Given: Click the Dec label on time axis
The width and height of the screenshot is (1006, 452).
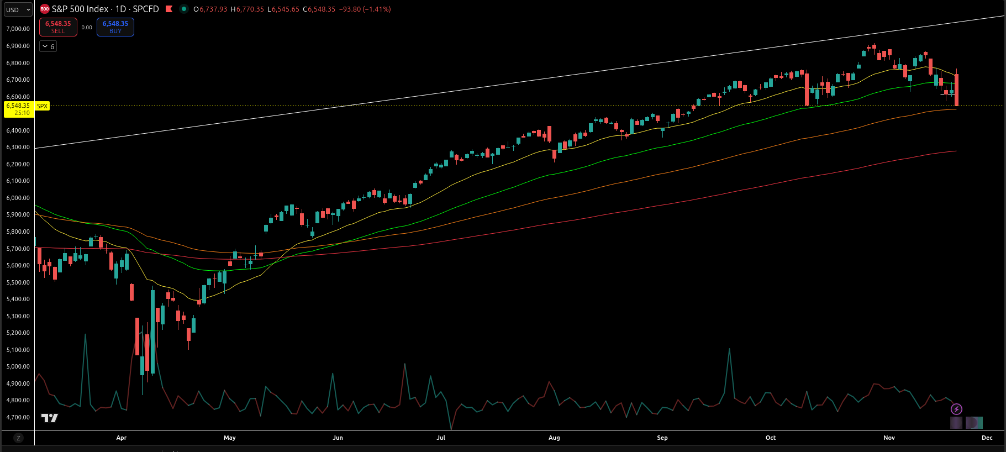Looking at the screenshot, I should (x=987, y=438).
